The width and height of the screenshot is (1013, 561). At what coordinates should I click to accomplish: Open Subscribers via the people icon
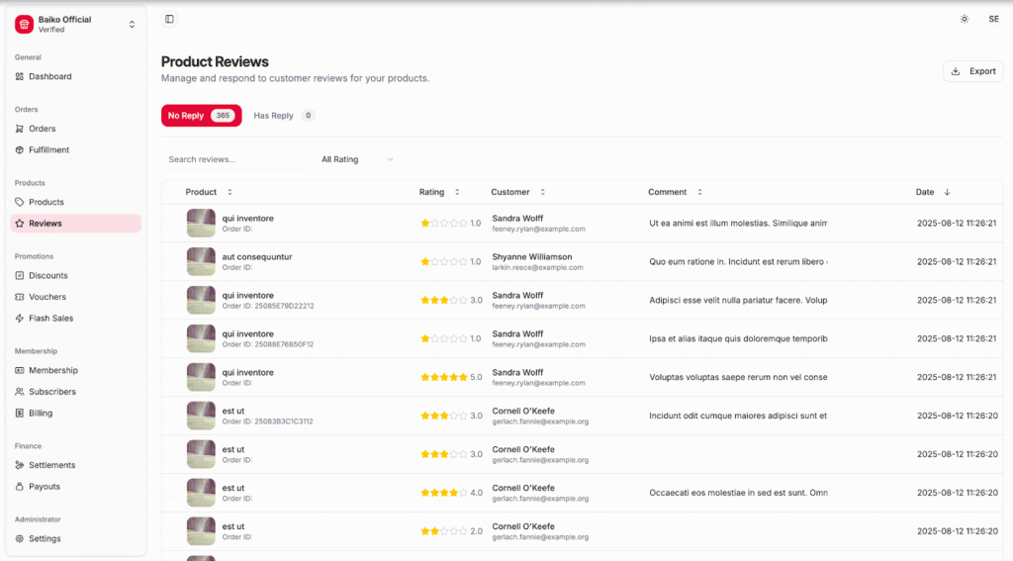pos(20,392)
